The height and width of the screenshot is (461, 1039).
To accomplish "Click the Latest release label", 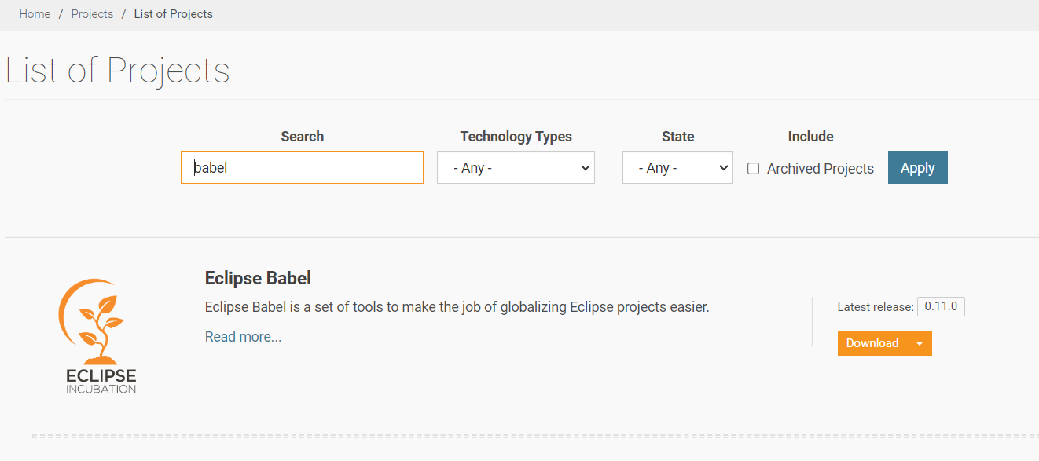I will (x=875, y=307).
